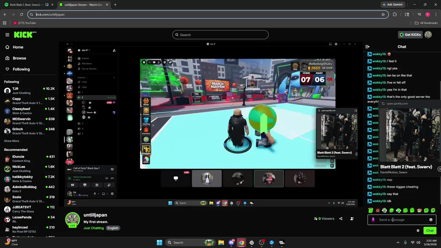The image size is (441, 248).
Task: Click the share stream icon
Action: click(341, 219)
